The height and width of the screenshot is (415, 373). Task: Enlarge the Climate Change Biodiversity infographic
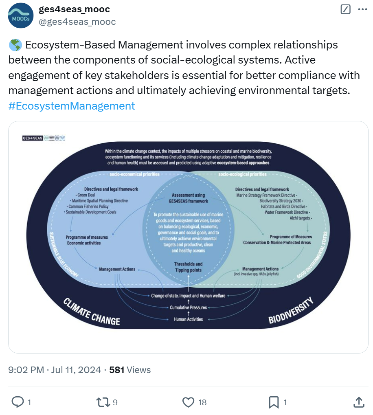(188, 237)
